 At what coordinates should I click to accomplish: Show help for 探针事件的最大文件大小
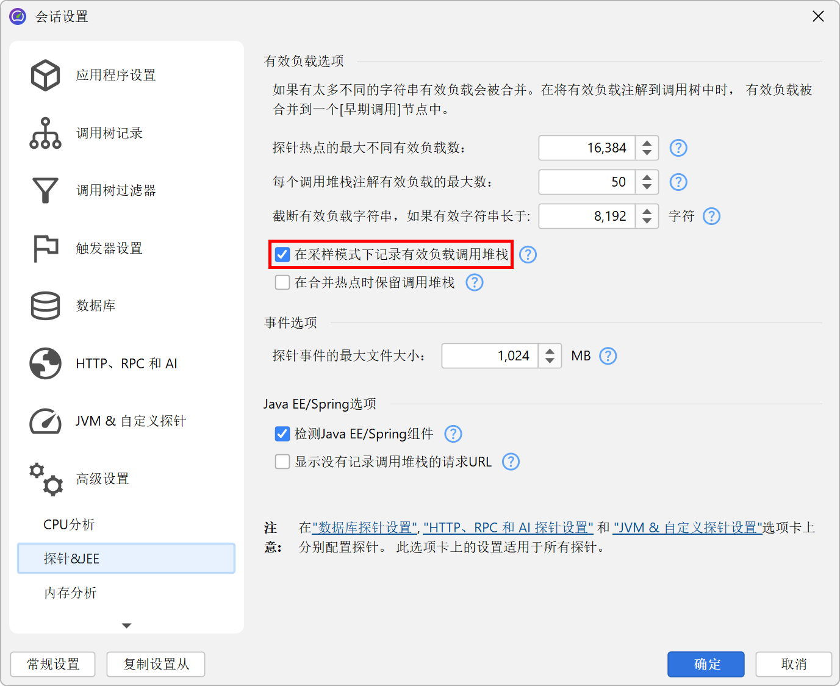pyautogui.click(x=608, y=356)
